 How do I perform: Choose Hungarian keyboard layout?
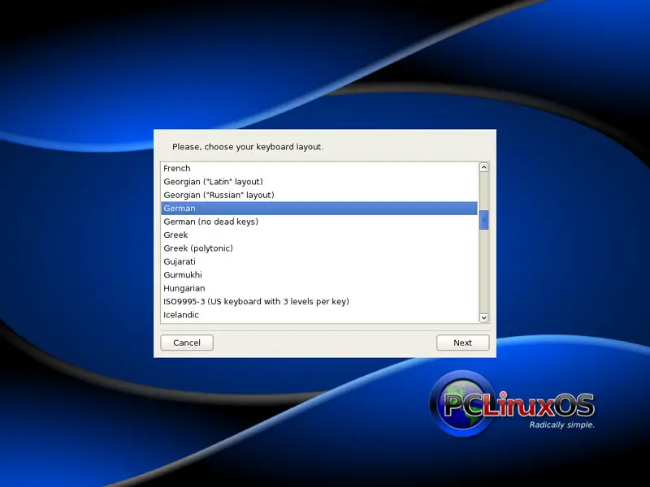pyautogui.click(x=319, y=288)
